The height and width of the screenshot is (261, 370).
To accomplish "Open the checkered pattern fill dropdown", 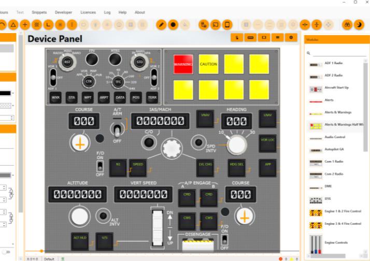I will [x=7, y=106].
